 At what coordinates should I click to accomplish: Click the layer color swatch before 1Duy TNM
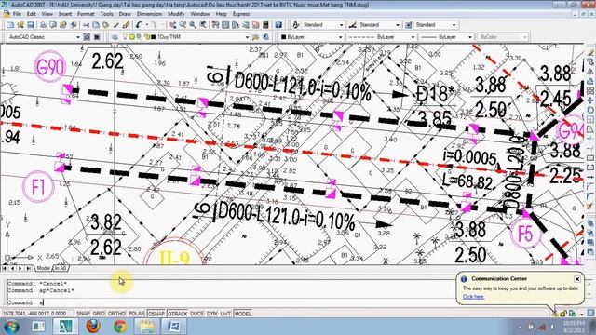(x=153, y=37)
